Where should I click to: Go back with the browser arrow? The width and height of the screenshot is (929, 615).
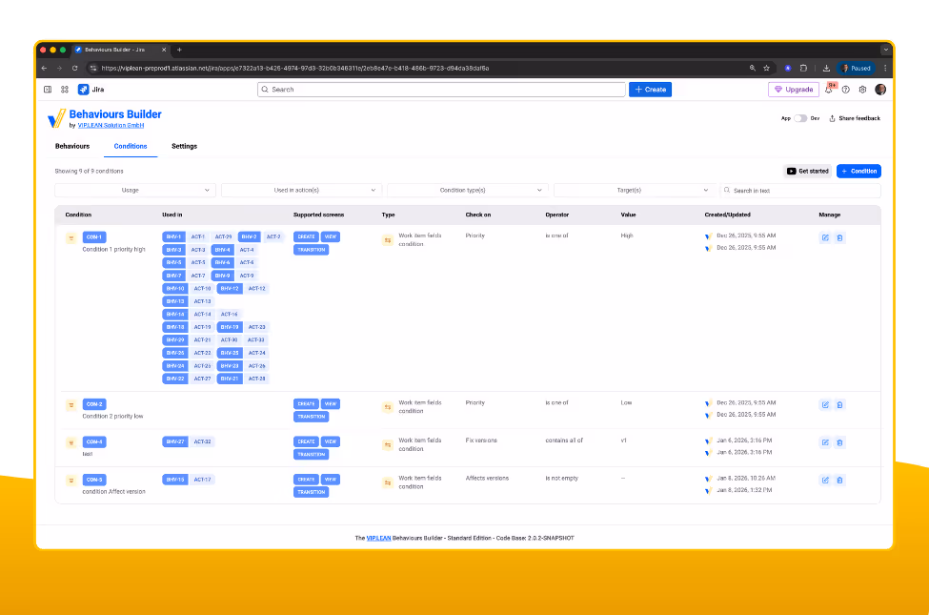[x=45, y=69]
